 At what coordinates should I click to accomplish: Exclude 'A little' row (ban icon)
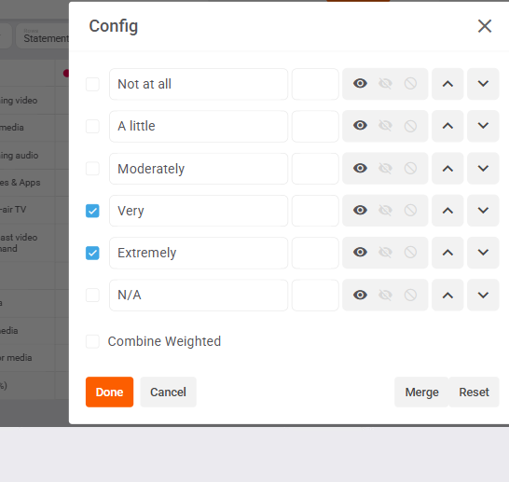coord(410,126)
